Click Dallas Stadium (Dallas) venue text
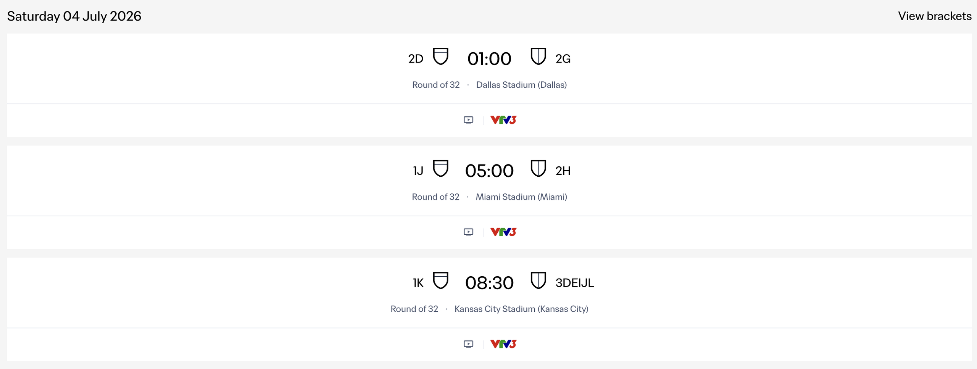The width and height of the screenshot is (977, 369). pos(522,85)
